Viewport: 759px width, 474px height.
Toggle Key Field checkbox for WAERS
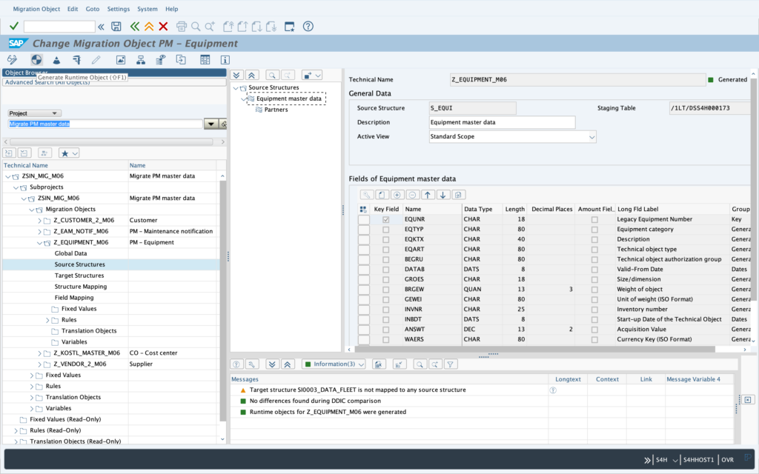click(x=385, y=339)
